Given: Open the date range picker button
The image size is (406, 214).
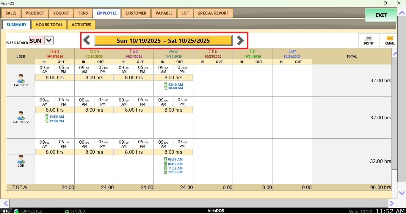Looking at the screenshot, I should coord(163,40).
